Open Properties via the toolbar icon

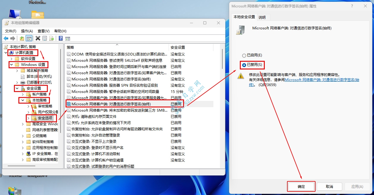coord(45,38)
